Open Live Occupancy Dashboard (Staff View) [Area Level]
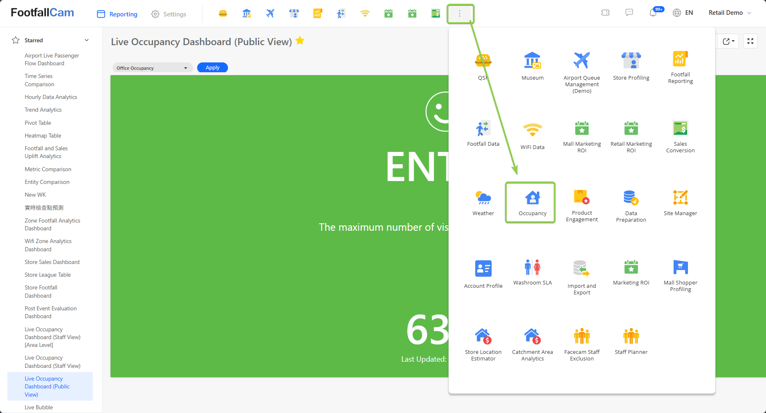The image size is (766, 413). [x=53, y=337]
